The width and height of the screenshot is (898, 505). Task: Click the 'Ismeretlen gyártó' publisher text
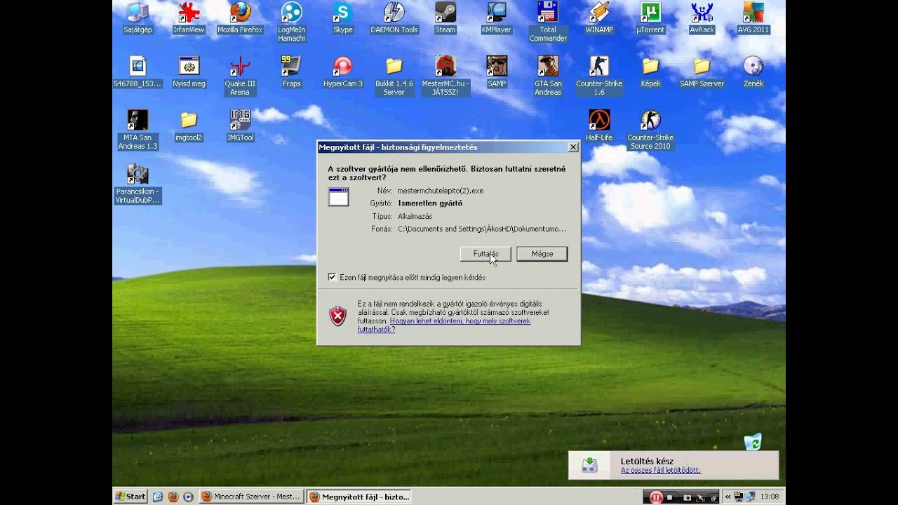430,203
